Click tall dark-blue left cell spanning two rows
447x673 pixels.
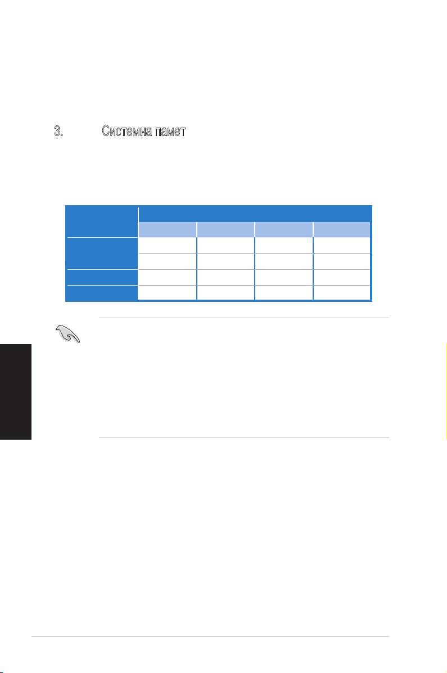(102, 253)
